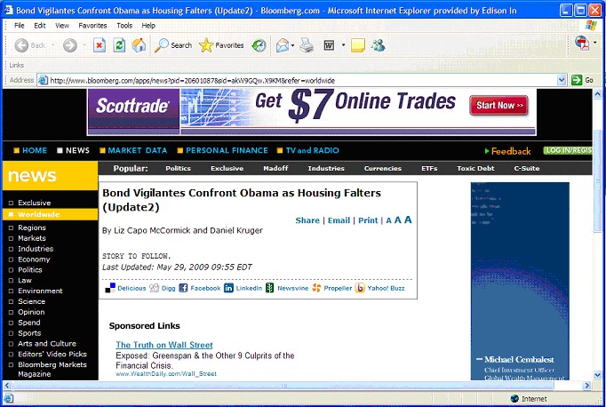Select Arts and Culture in sidebar
The image size is (606, 407).
click(47, 344)
